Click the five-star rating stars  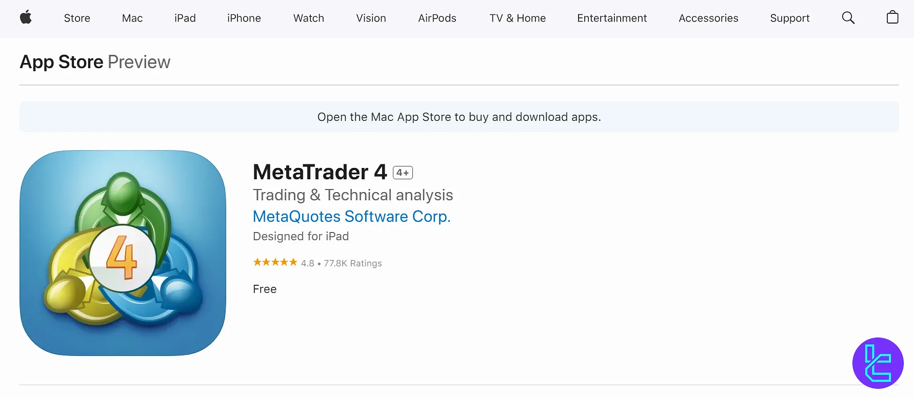click(x=275, y=262)
